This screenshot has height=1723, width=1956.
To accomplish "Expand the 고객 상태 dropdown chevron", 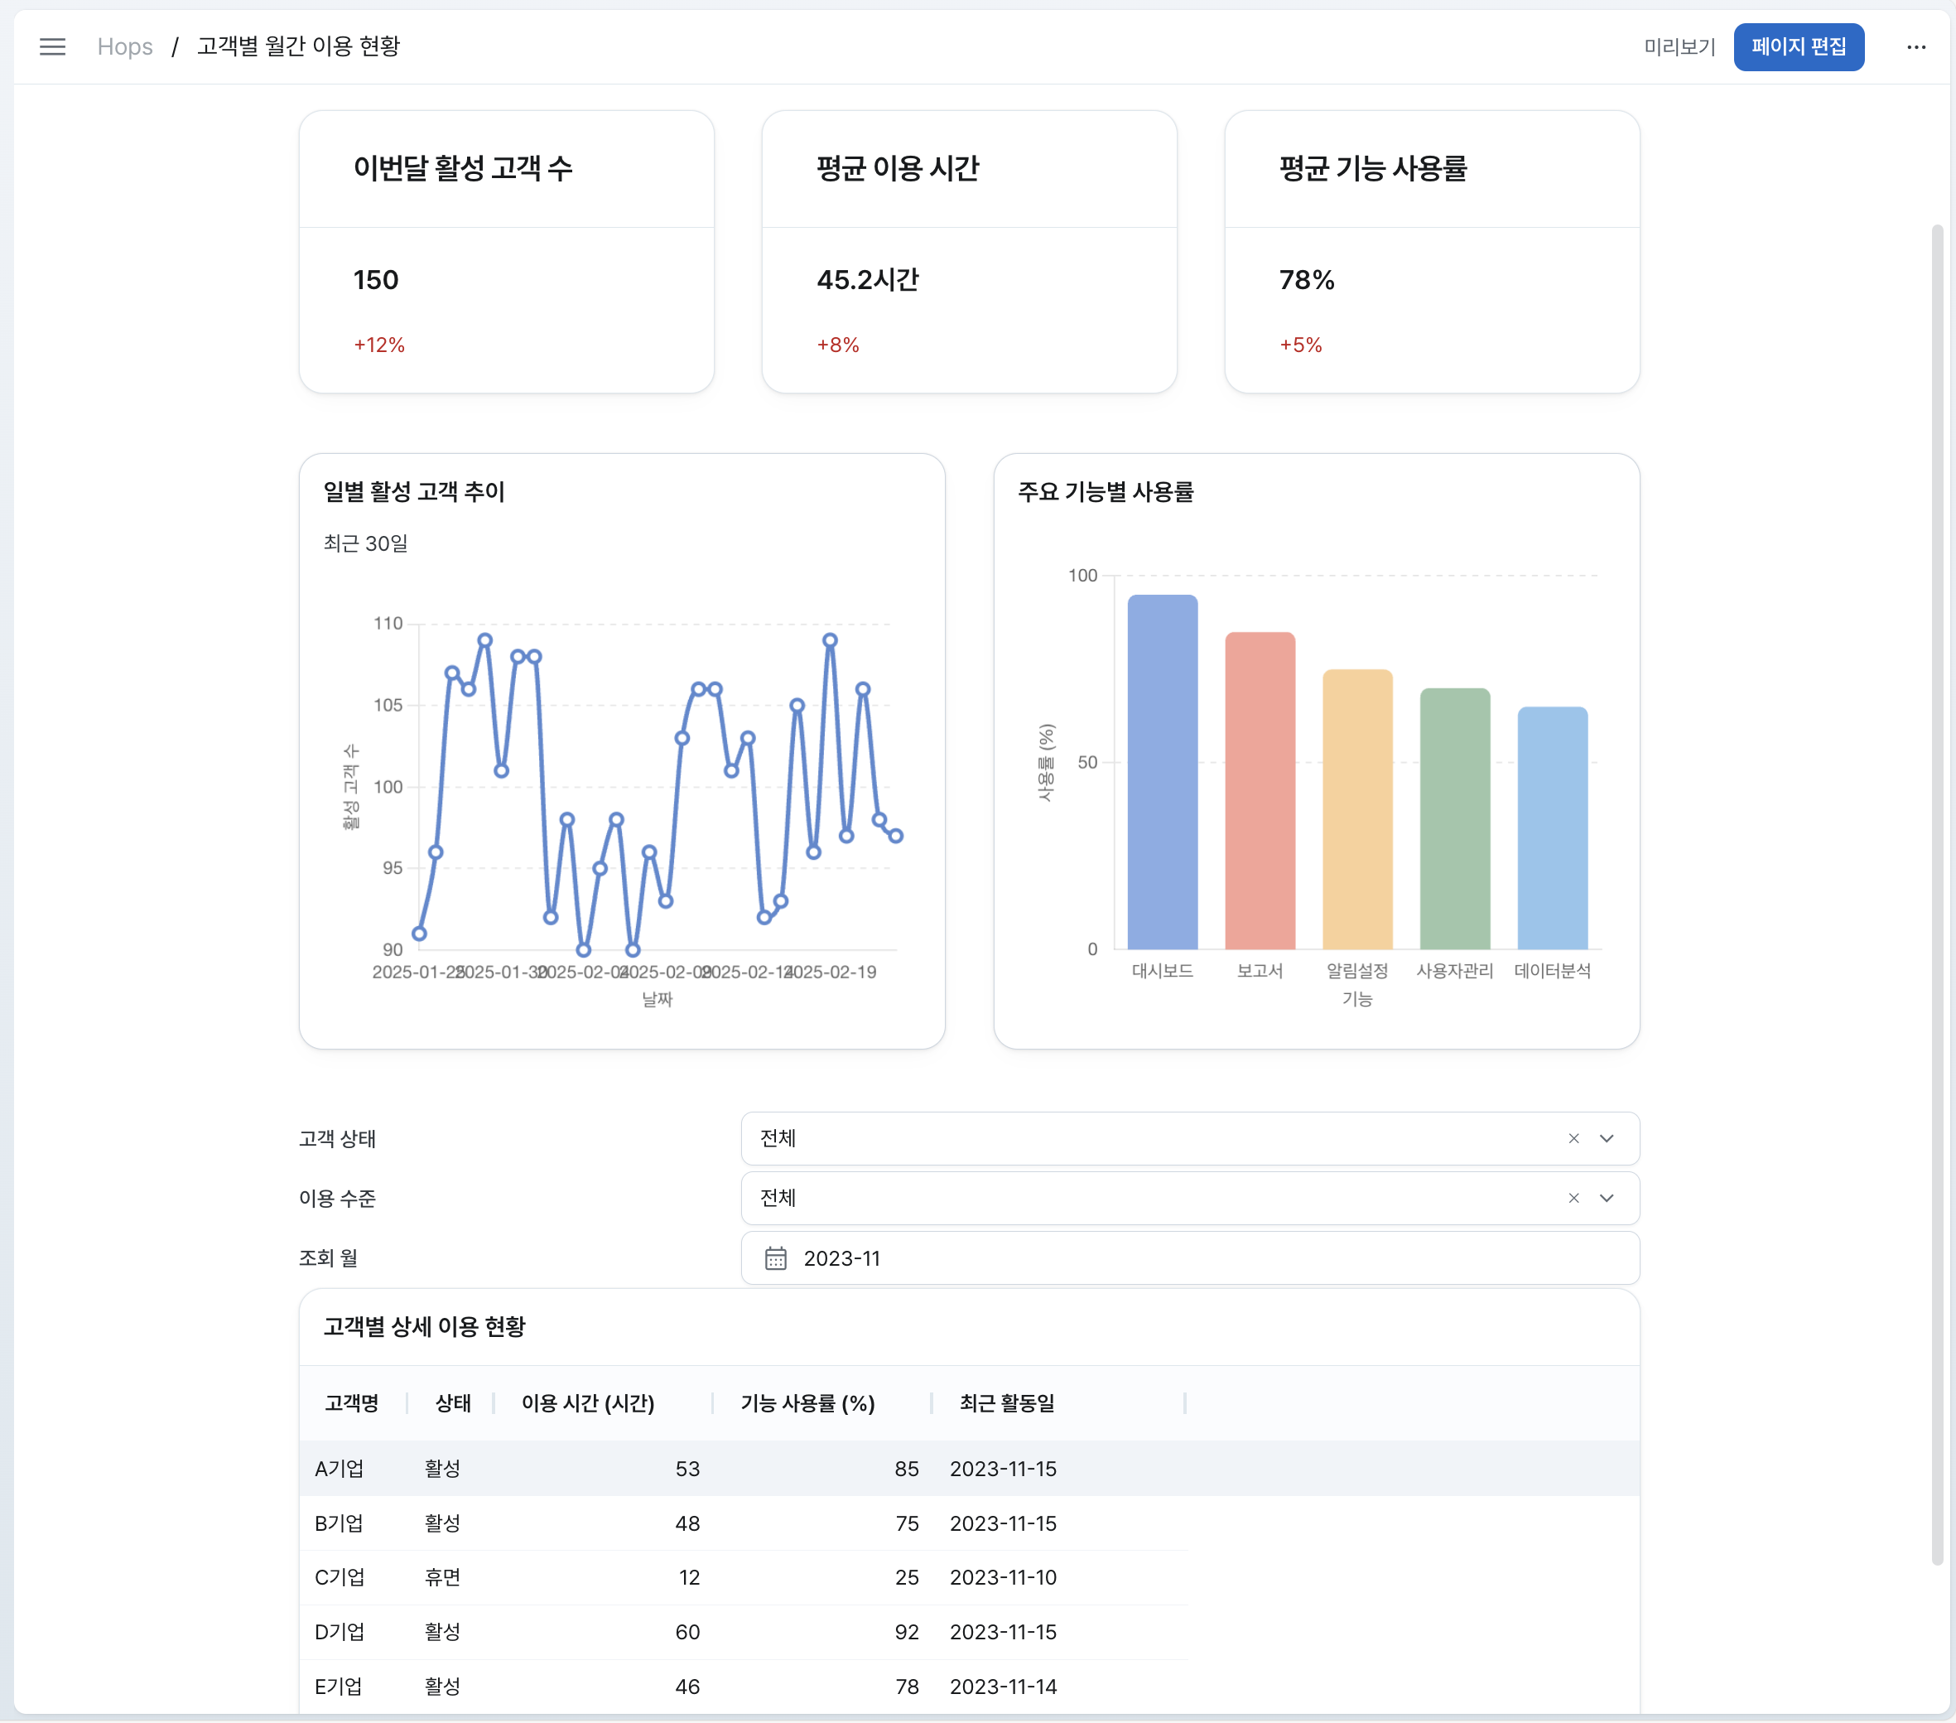I will click(1607, 1138).
